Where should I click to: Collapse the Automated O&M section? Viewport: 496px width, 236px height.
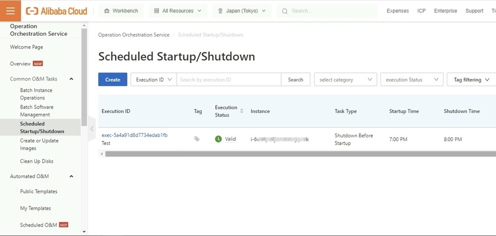click(71, 176)
